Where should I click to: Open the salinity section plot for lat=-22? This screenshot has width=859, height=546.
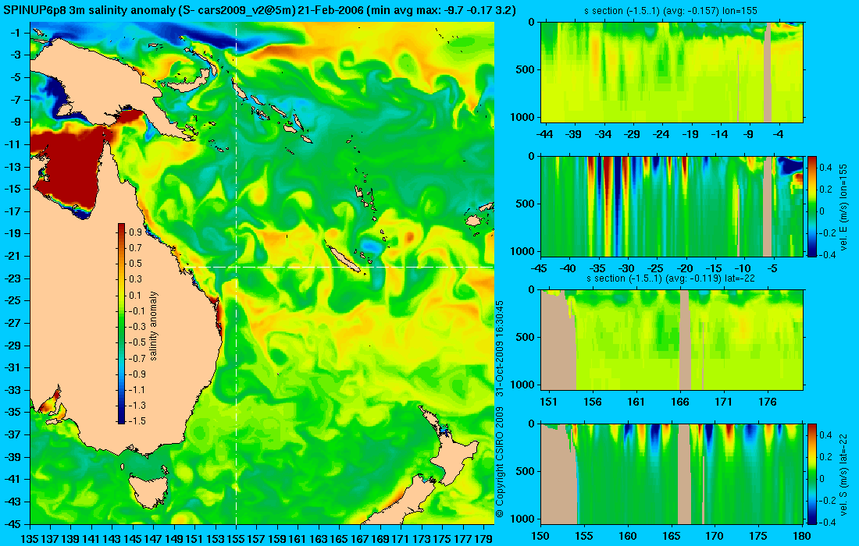point(672,340)
